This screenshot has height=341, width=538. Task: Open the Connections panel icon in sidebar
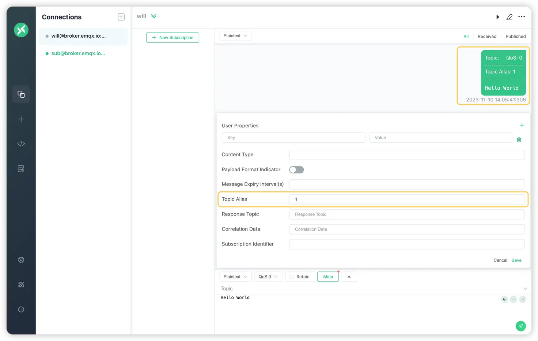click(21, 94)
